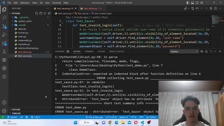Open Run and Debug view

[x=4, y=35]
